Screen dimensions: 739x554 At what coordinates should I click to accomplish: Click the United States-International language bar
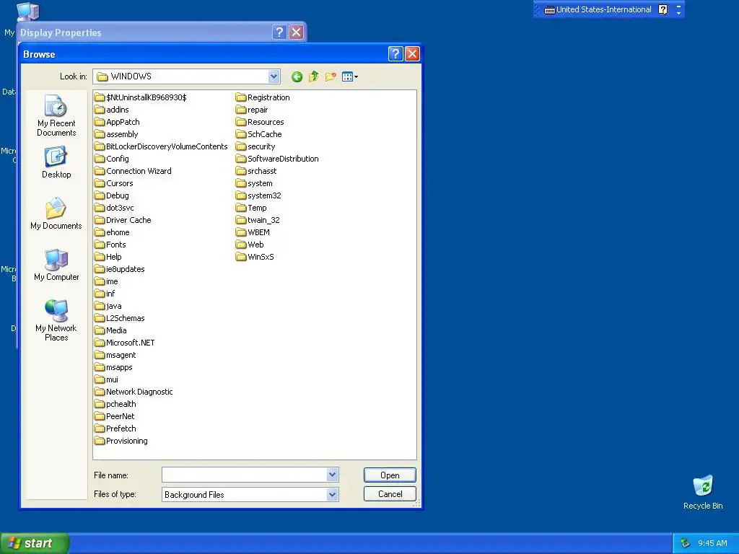tap(598, 9)
